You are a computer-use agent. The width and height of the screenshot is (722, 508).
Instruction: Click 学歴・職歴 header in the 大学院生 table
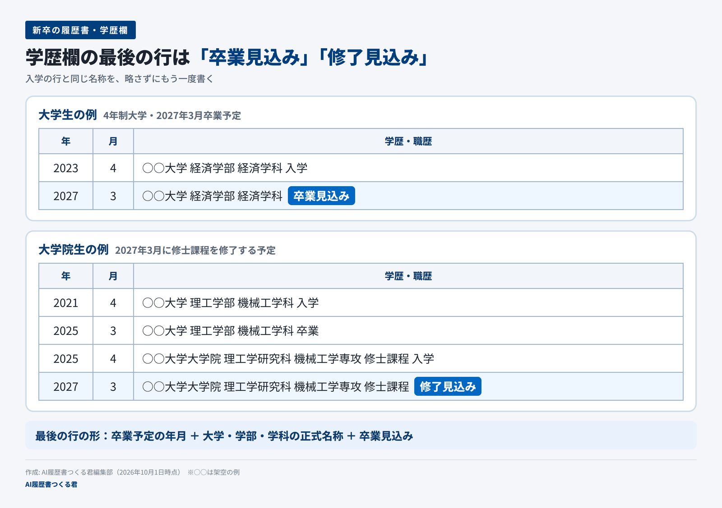tap(408, 276)
